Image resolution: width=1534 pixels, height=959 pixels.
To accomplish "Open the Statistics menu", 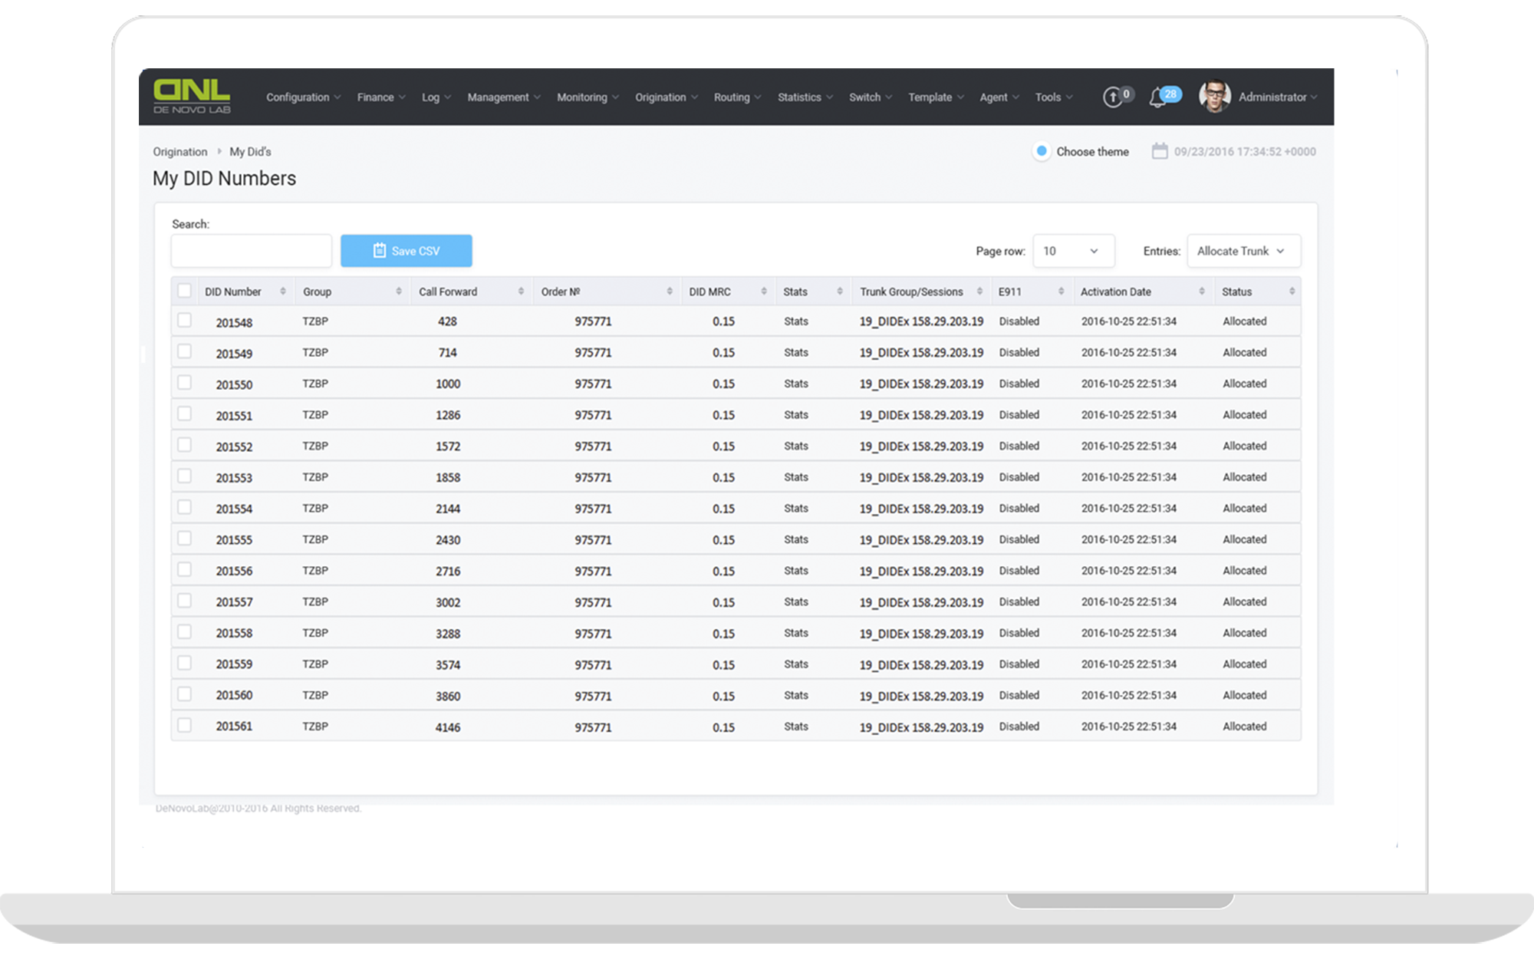I will pyautogui.click(x=805, y=97).
